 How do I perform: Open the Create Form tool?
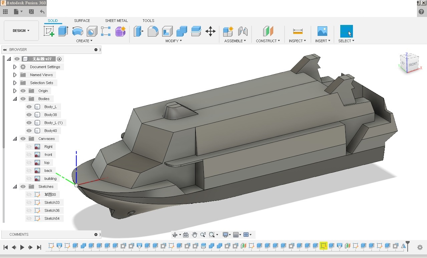pos(120,31)
